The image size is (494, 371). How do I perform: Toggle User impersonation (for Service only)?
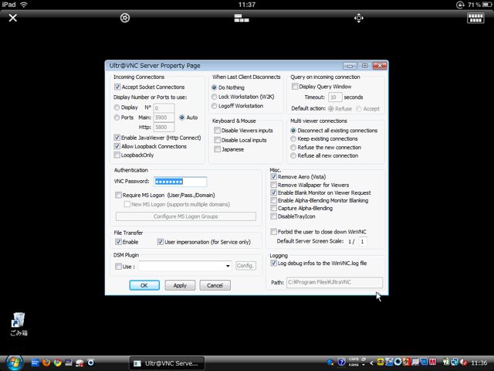tap(161, 242)
